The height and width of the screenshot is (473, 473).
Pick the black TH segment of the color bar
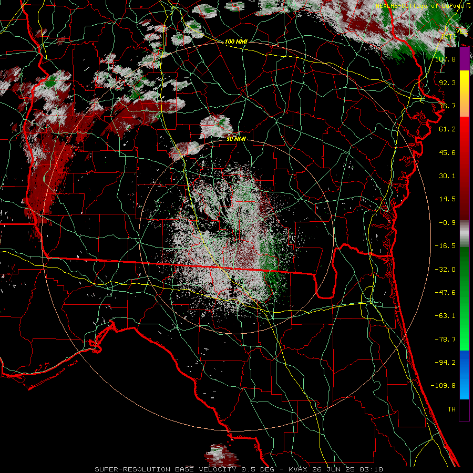click(464, 409)
